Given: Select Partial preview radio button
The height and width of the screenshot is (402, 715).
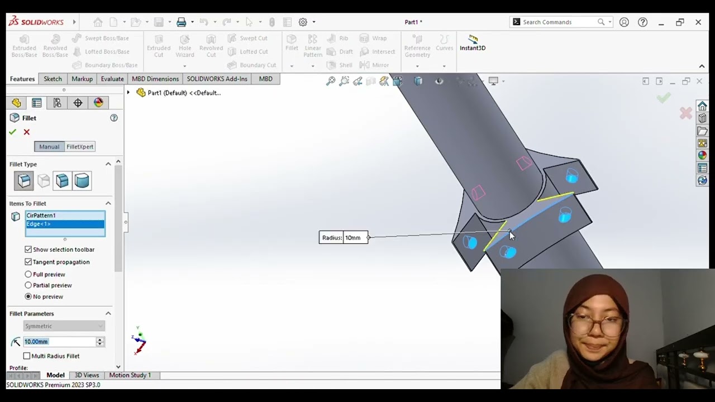Looking at the screenshot, I should point(28,285).
